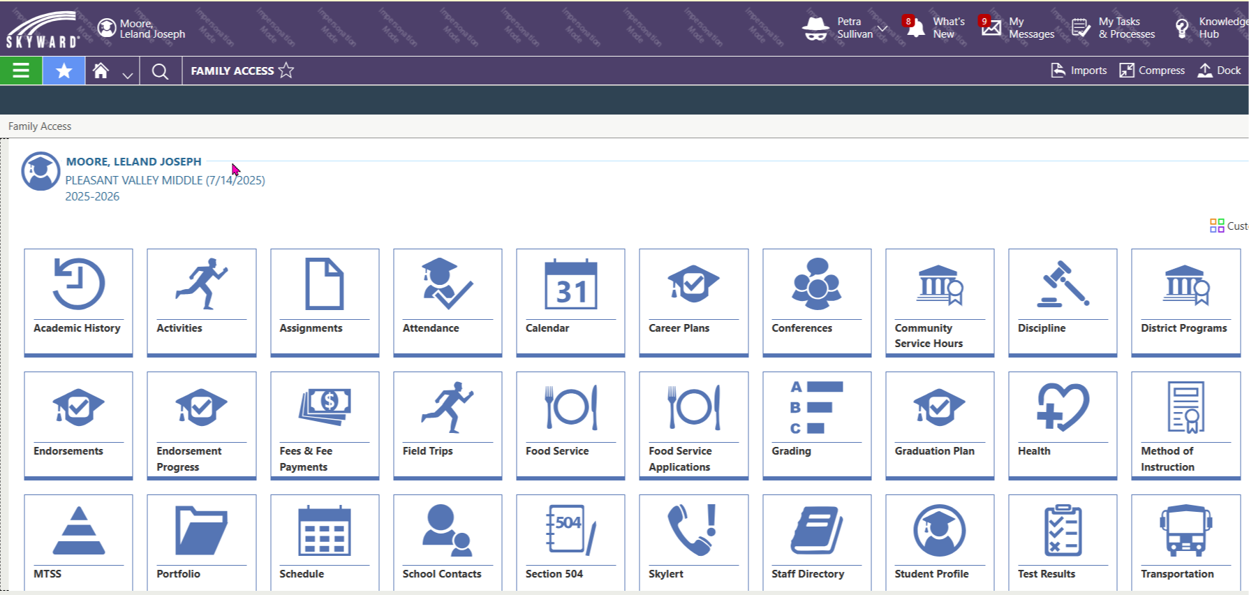Open the Attendance tile
The image size is (1249, 595).
(448, 302)
